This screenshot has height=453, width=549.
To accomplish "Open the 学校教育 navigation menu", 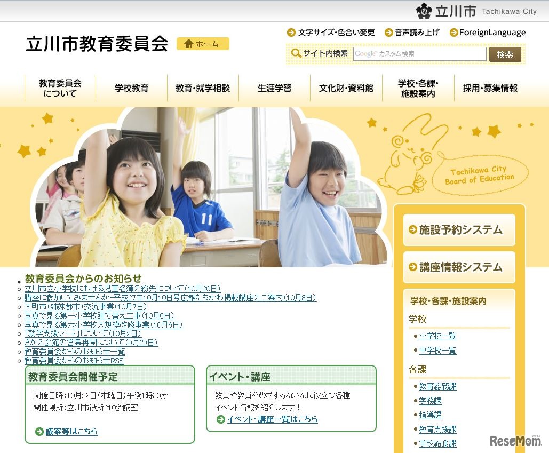I will pyautogui.click(x=132, y=89).
